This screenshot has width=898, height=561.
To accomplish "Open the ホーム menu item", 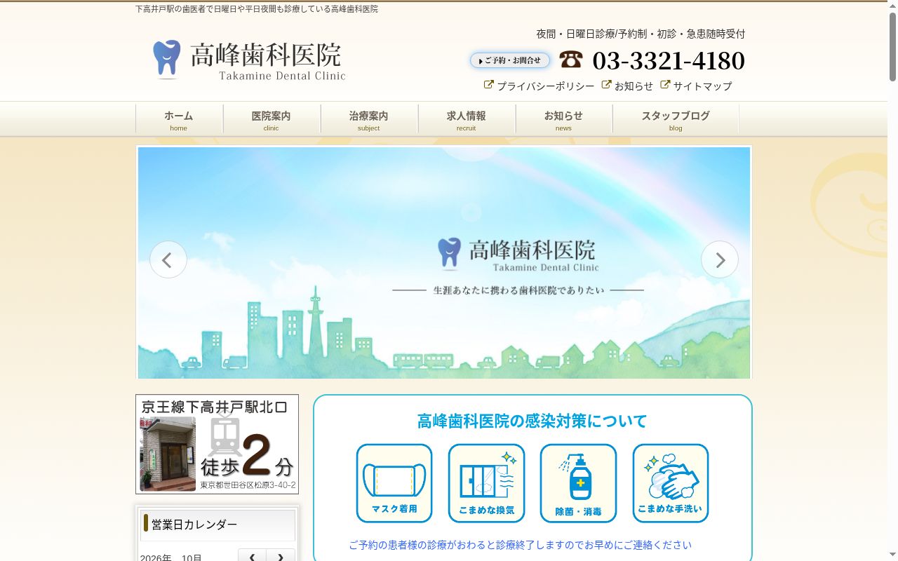I will [x=179, y=119].
